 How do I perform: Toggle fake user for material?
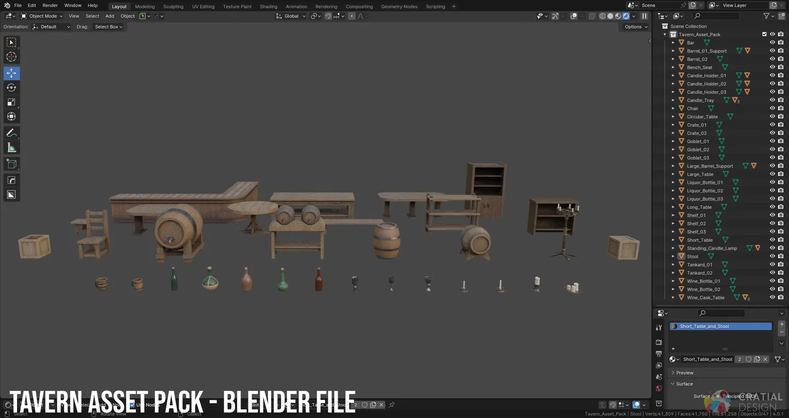pyautogui.click(x=748, y=359)
